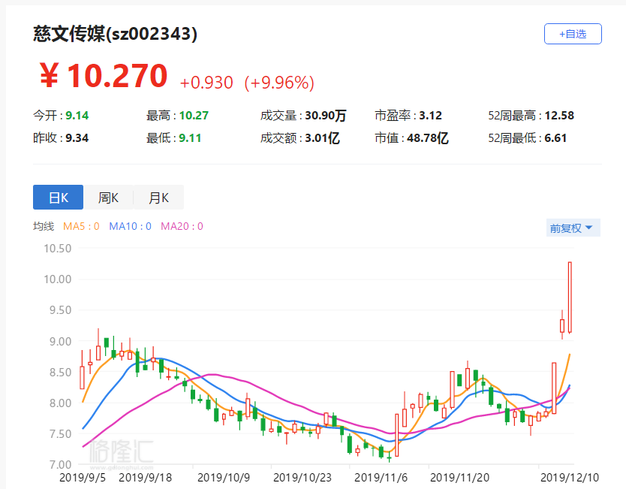Click the y-axis label 10.50
The width and height of the screenshot is (626, 489).
point(58,249)
